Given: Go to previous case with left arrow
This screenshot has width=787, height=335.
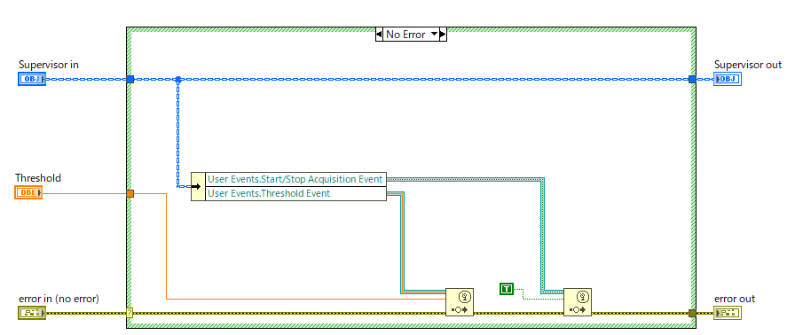Looking at the screenshot, I should [379, 35].
